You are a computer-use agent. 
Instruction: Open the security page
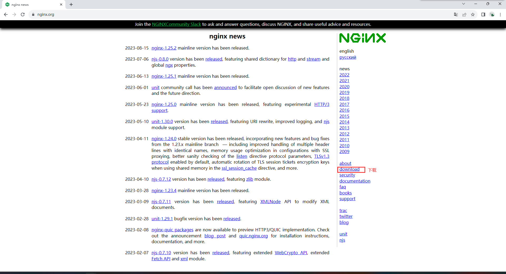347,175
